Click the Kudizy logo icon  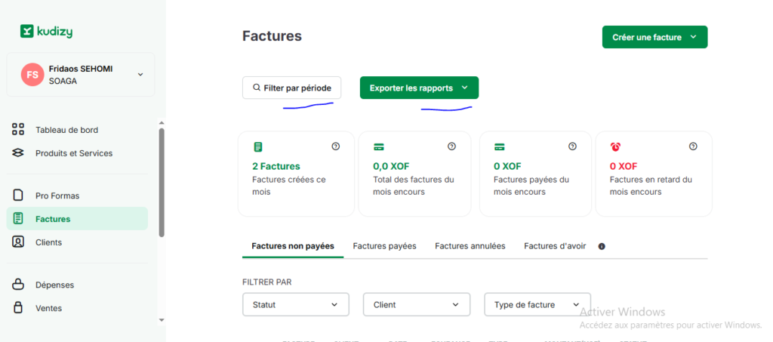coord(26,31)
